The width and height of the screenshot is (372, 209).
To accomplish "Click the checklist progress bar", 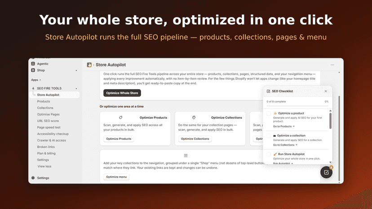I will [x=297, y=106].
